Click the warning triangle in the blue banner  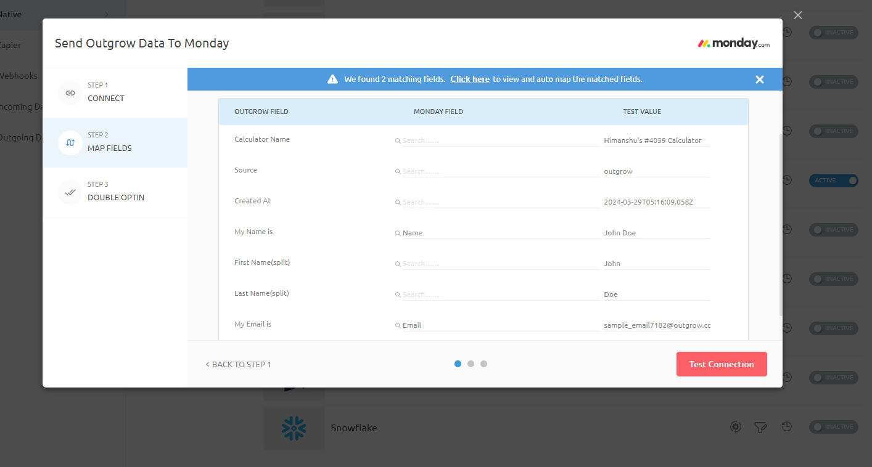[x=332, y=79]
